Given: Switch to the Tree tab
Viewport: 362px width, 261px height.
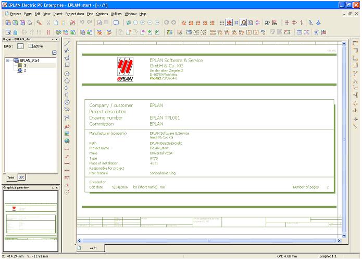Looking at the screenshot, I should point(10,177).
